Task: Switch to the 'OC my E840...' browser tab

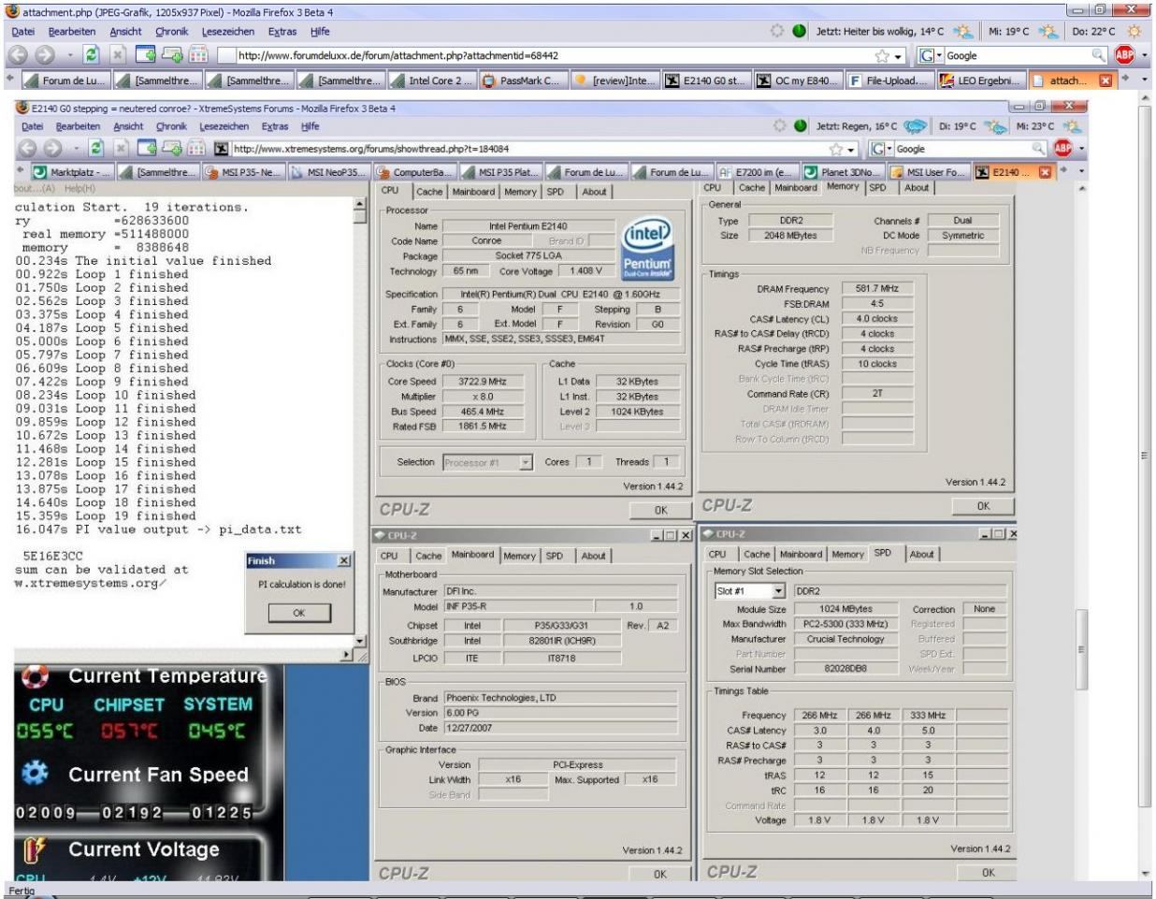Action: (798, 80)
